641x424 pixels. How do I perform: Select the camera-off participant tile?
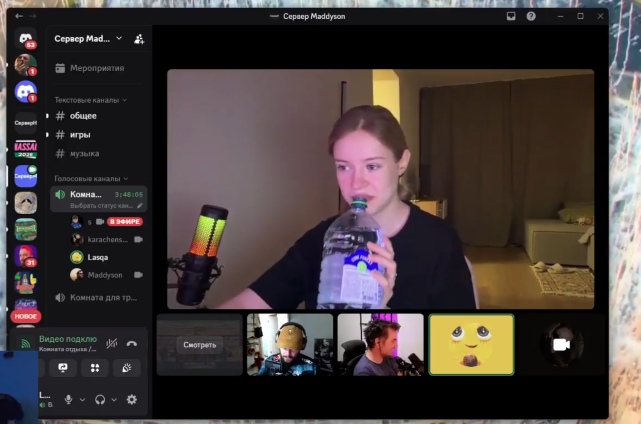pyautogui.click(x=562, y=344)
